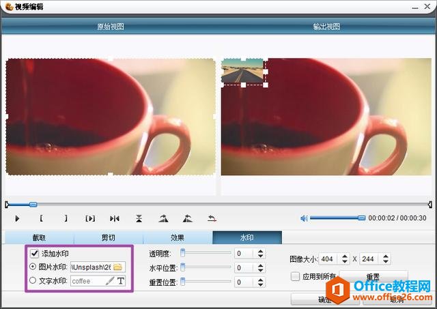Enable the 应用到所有 checkbox
This screenshot has height=309, width=437.
point(295,276)
